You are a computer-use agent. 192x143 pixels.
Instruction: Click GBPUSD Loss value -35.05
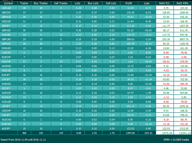(148, 30)
